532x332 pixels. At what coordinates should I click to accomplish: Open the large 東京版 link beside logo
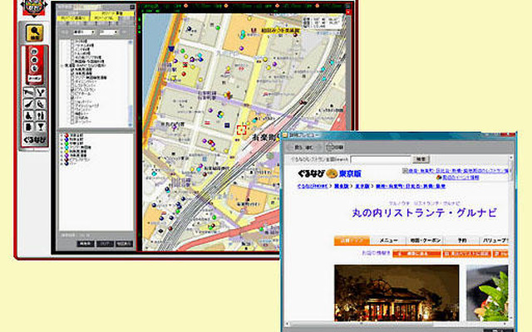pyautogui.click(x=350, y=173)
